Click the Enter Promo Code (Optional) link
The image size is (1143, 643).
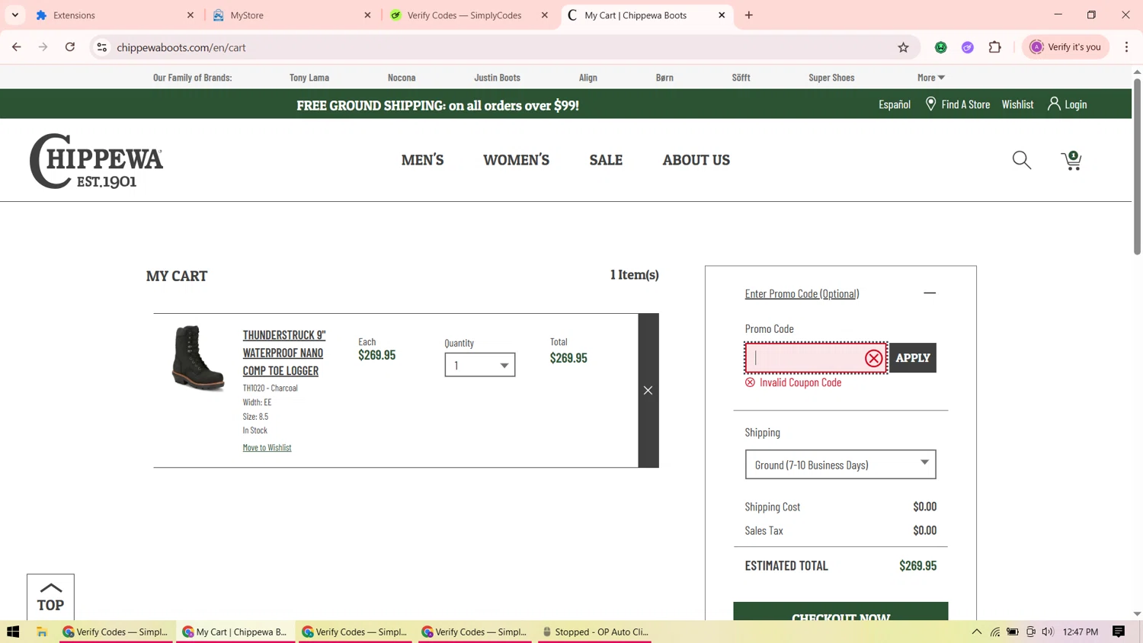802,293
